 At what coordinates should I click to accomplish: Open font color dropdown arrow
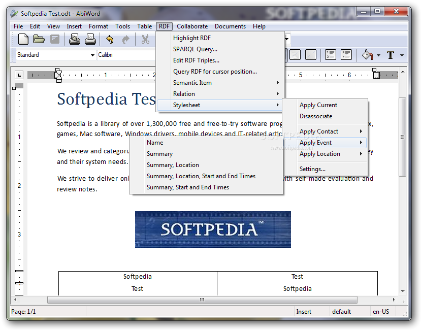coord(402,55)
